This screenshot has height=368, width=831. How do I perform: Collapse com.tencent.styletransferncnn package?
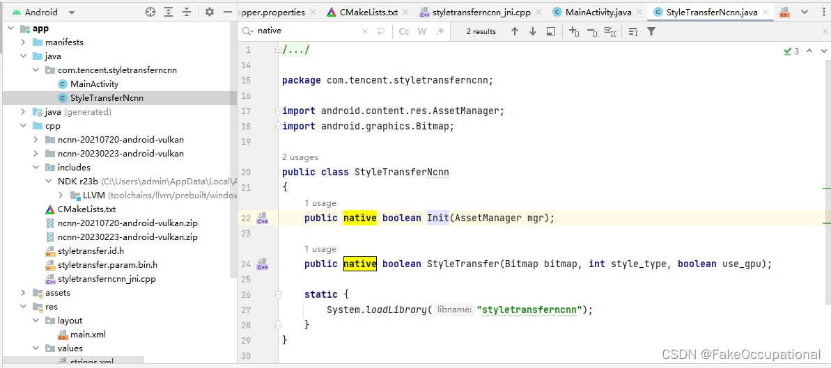36,70
